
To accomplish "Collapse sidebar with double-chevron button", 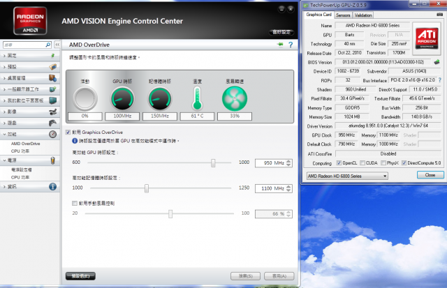I will click(x=57, y=45).
